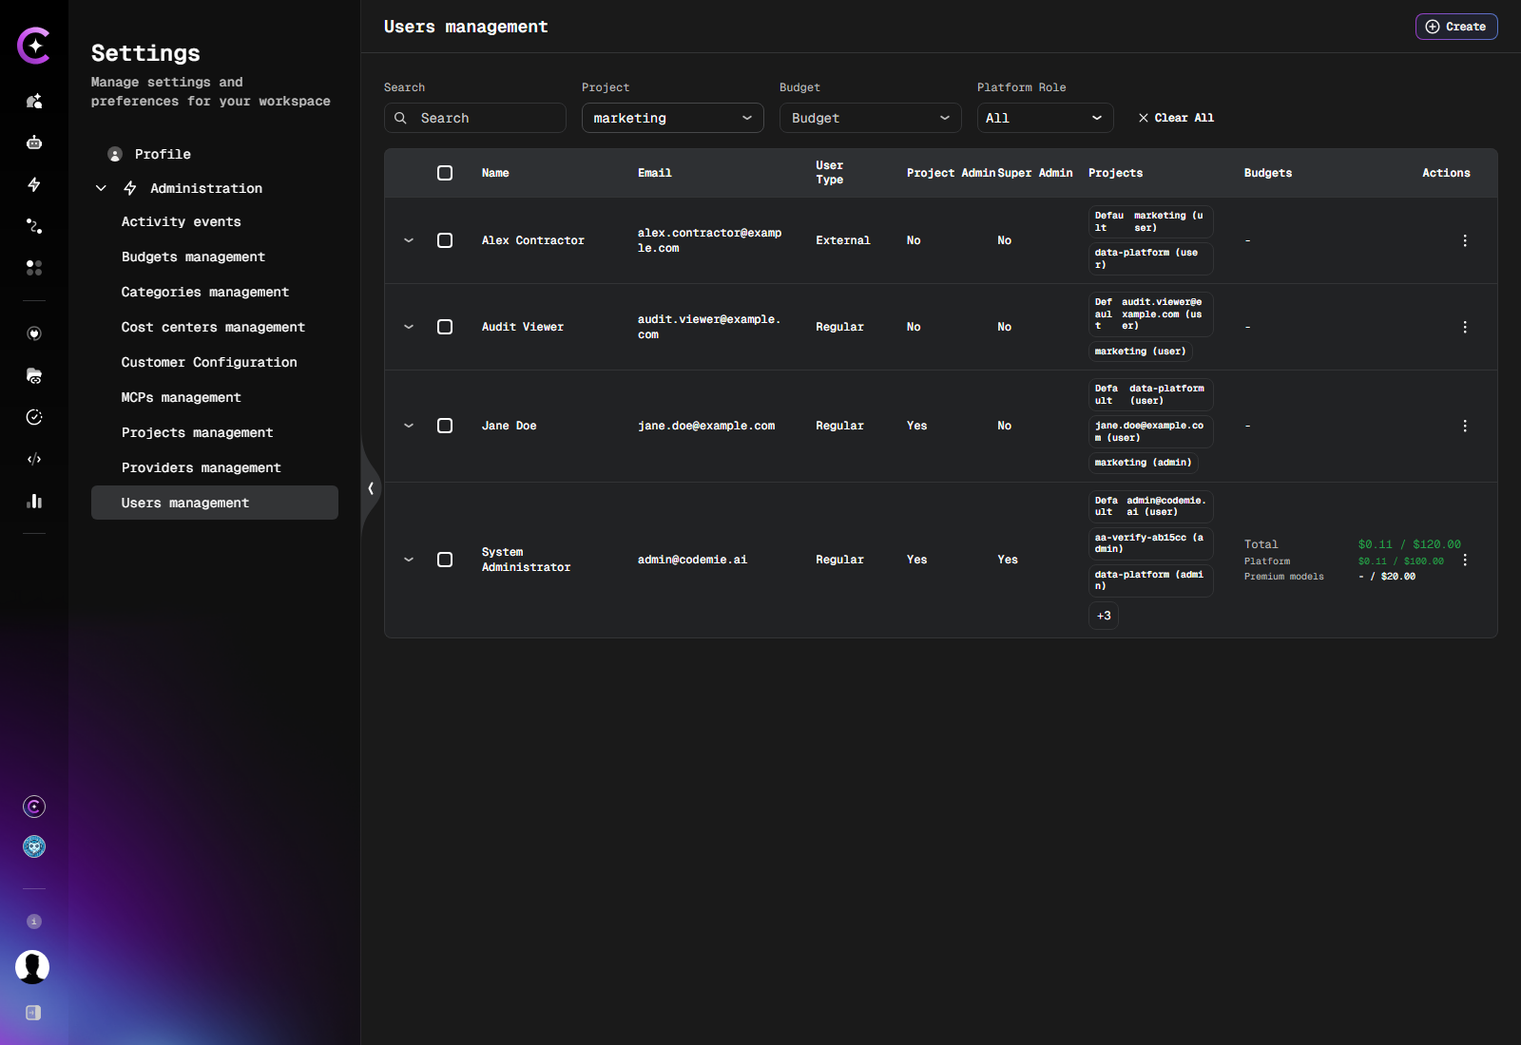This screenshot has width=1521, height=1045.
Task: Click the folder with link icon
Action: pyautogui.click(x=34, y=375)
